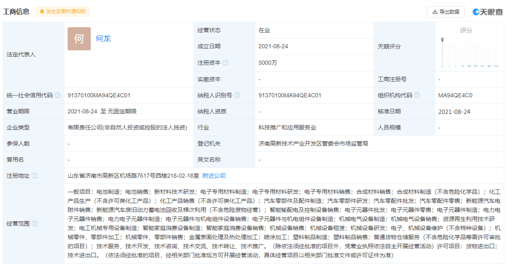
Task: Click the 工商信息 section heading
Action: 16,12
